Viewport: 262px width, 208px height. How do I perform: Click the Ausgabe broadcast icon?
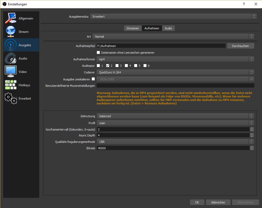11,45
